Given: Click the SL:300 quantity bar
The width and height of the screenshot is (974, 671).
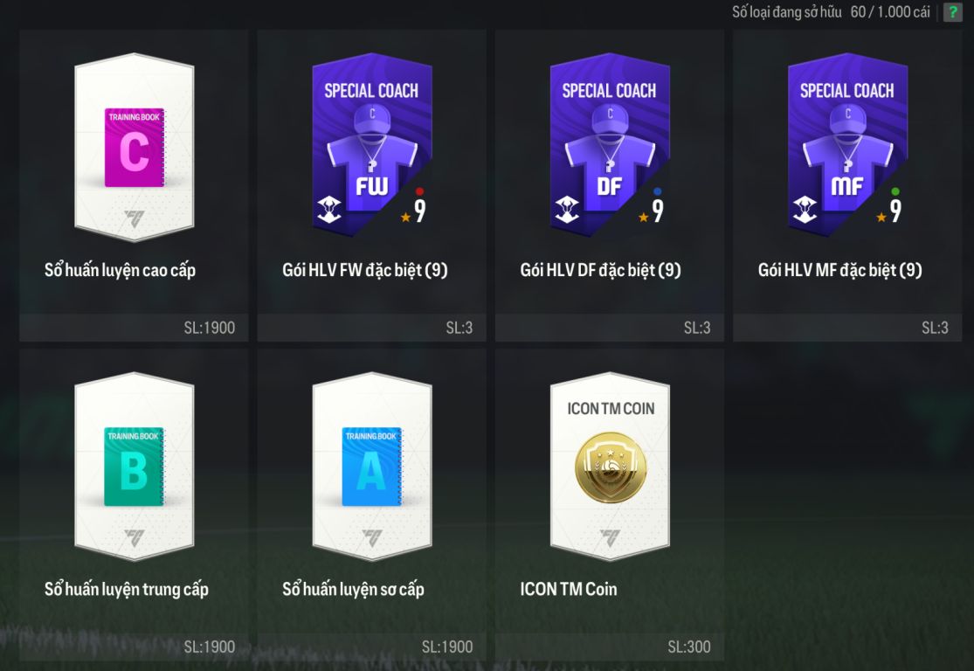Looking at the screenshot, I should pyautogui.click(x=610, y=647).
